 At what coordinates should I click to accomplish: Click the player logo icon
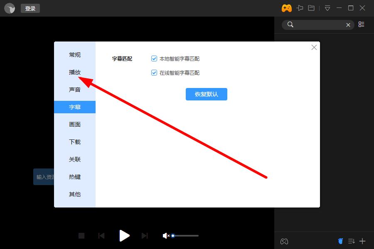pos(10,8)
